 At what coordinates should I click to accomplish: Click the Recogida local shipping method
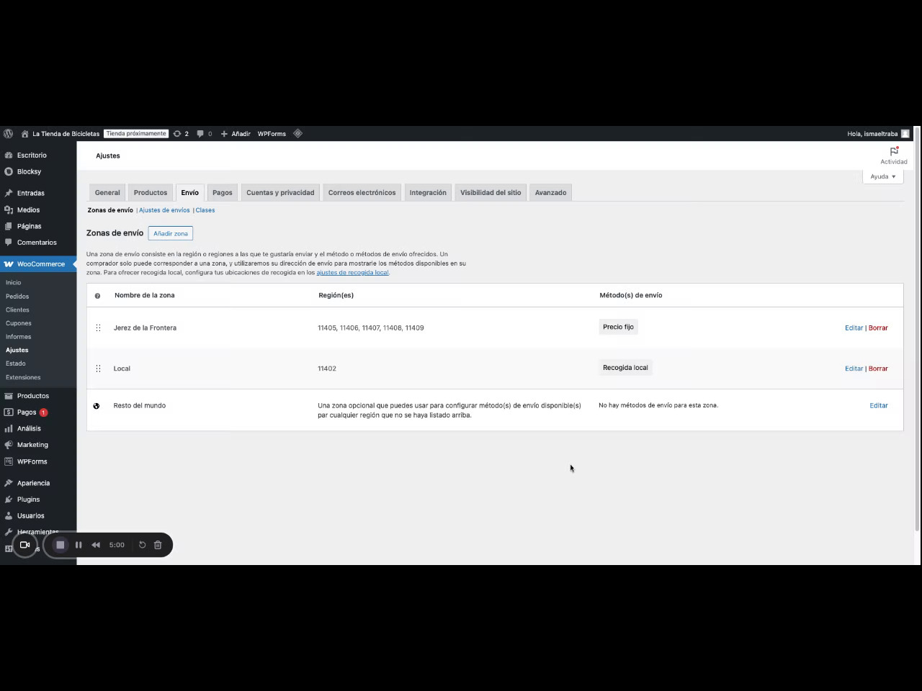tap(625, 368)
